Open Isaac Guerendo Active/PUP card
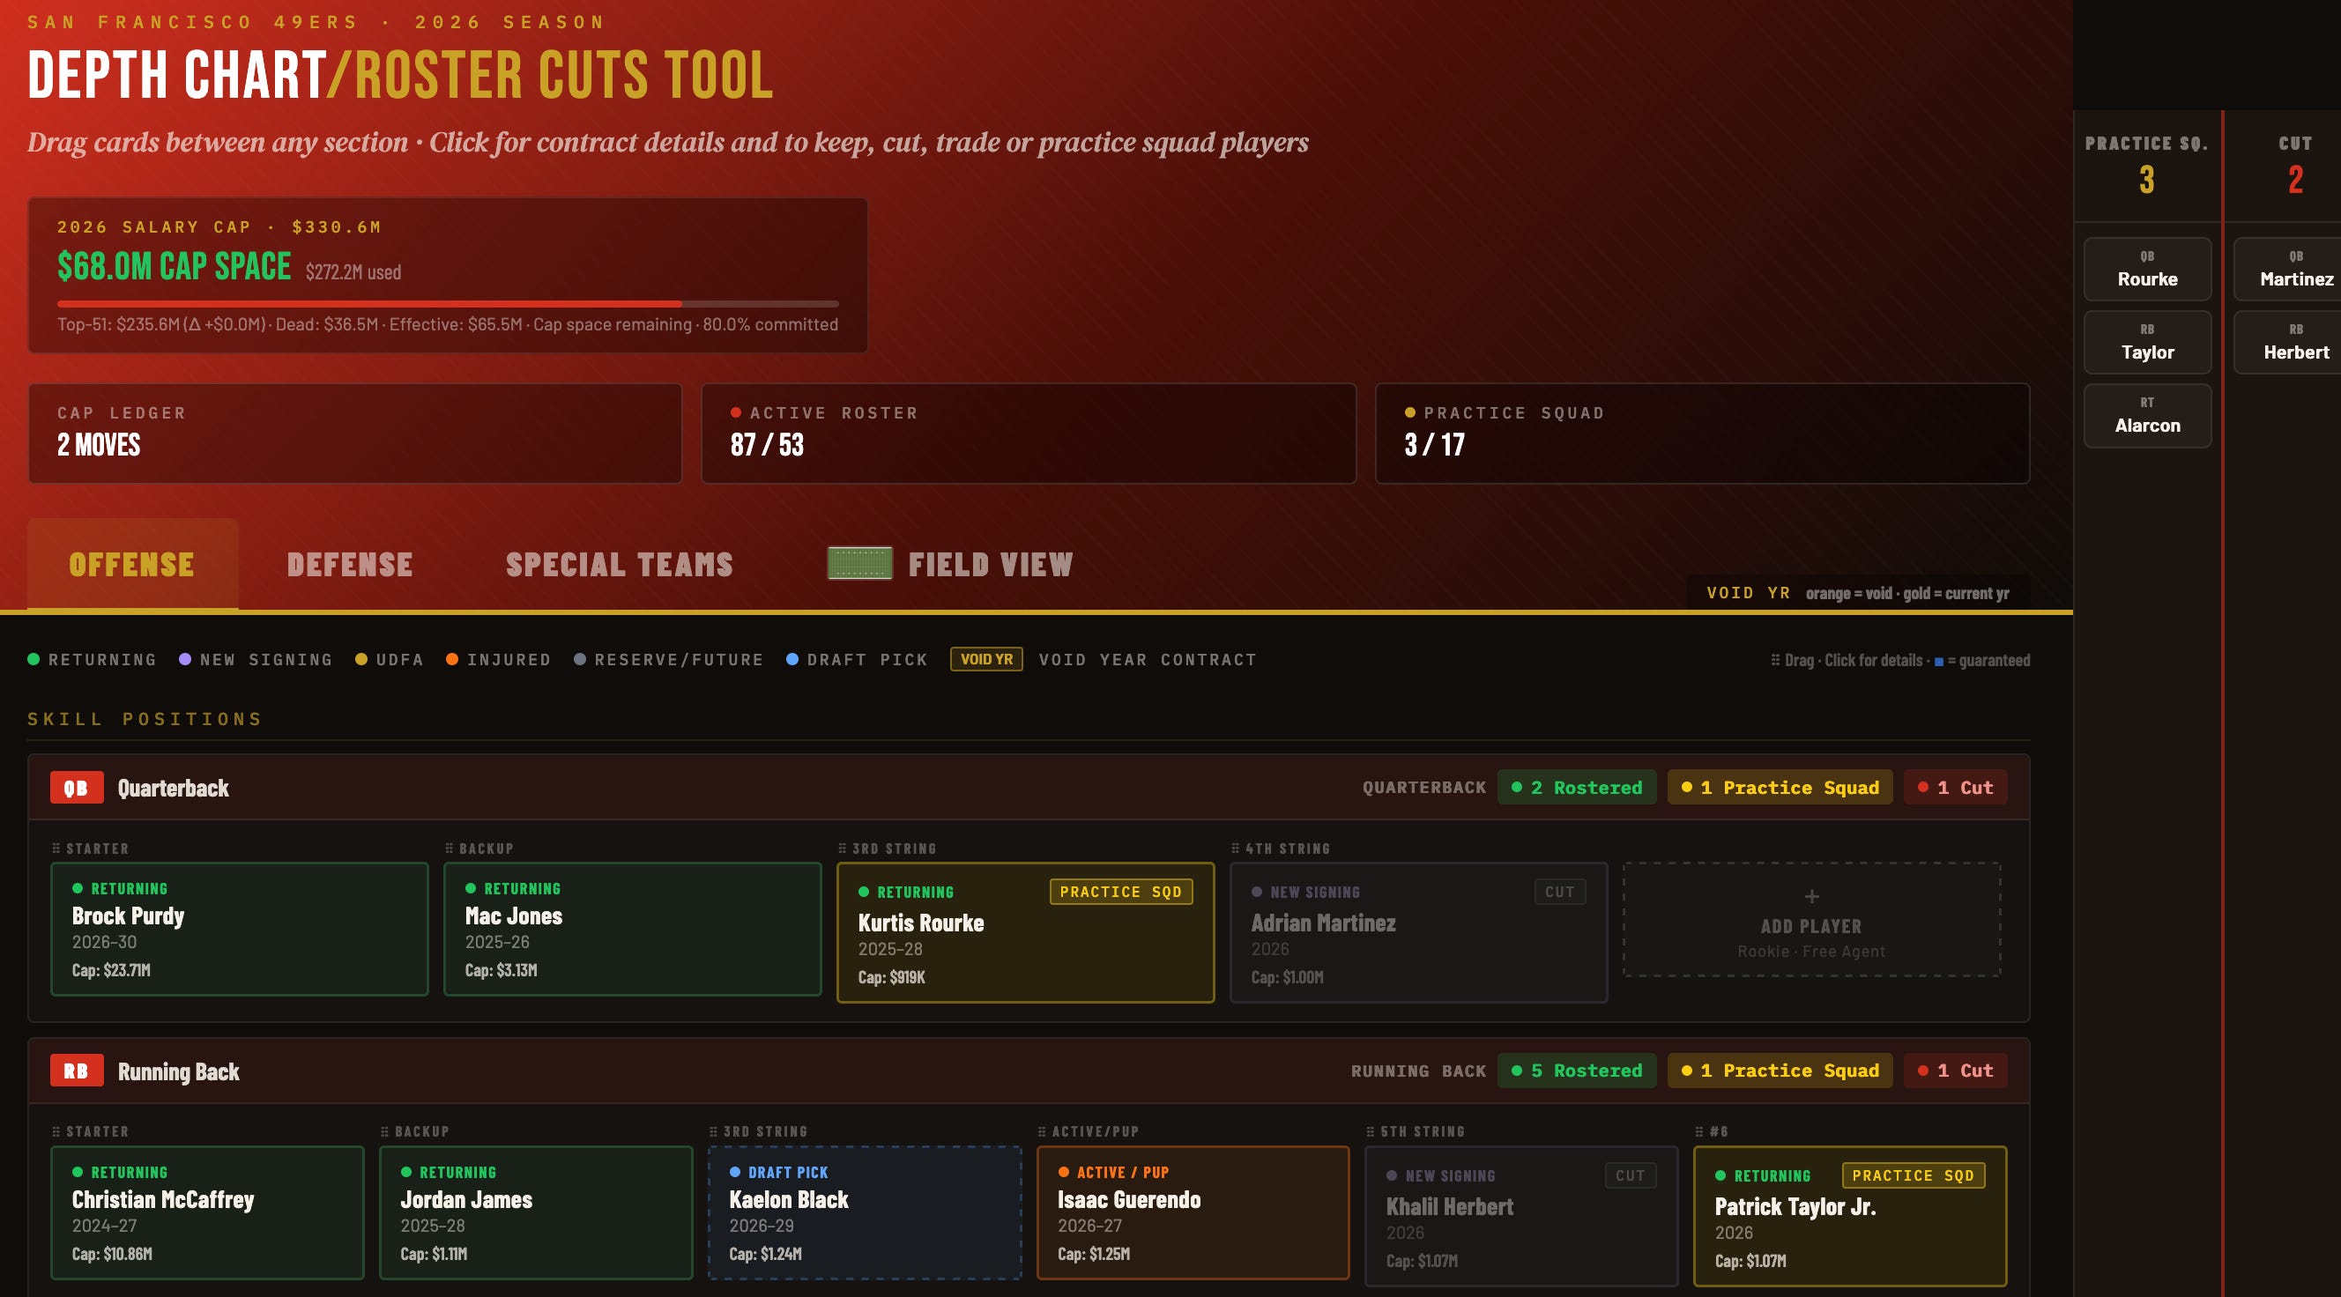Screen dimensions: 2341x1297 tap(1193, 1212)
